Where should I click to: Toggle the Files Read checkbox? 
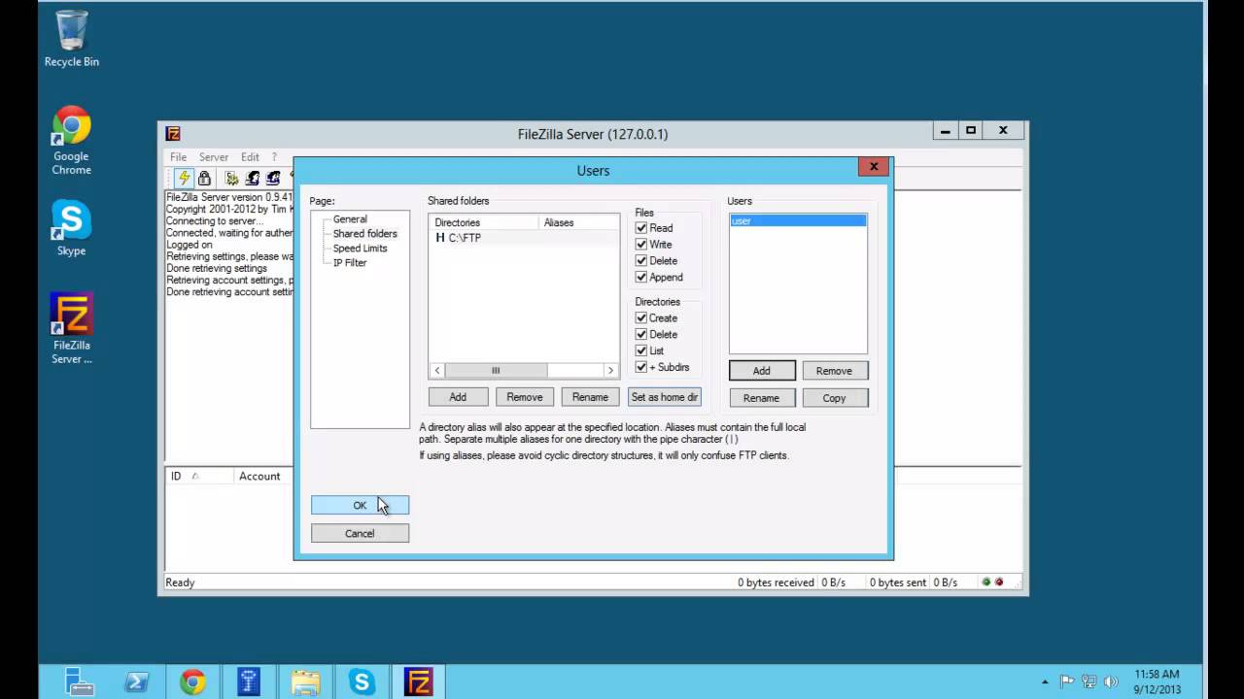coord(641,228)
